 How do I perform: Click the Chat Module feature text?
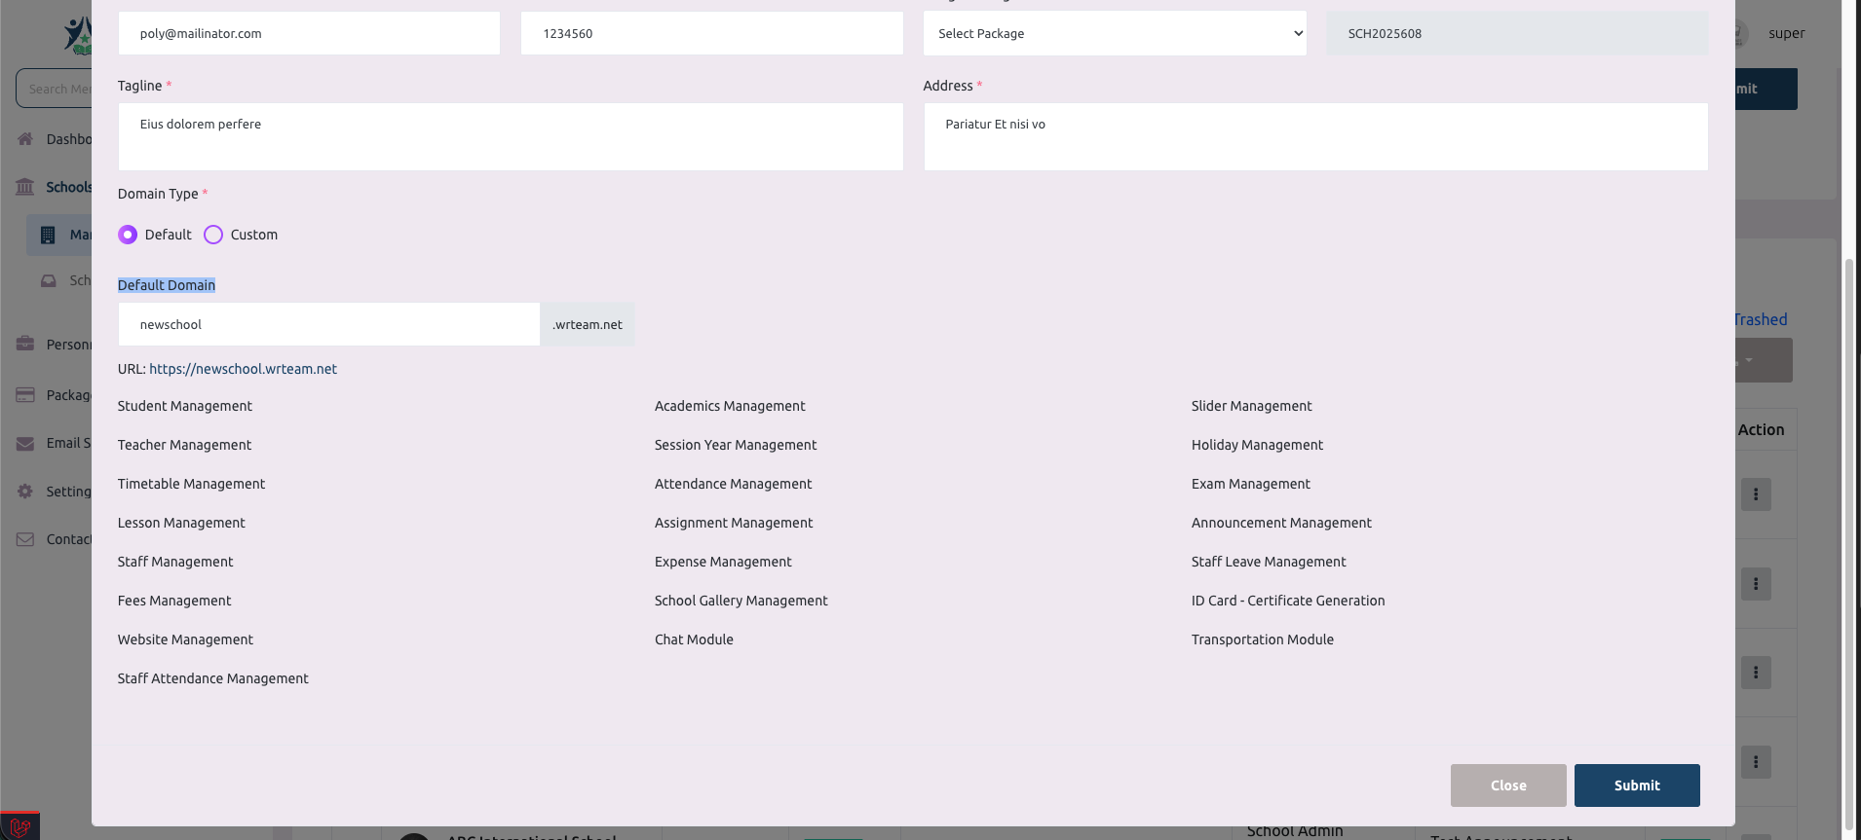click(694, 639)
